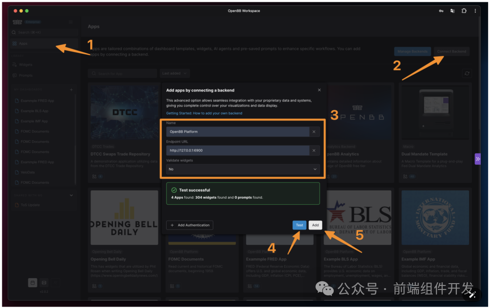
Task: Click the Dual Mandate Template card title
Action: tap(424, 154)
